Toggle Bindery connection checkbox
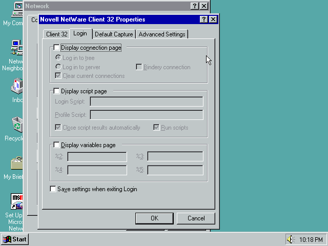Image resolution: width=328 pixels, height=246 pixels. tap(139, 67)
